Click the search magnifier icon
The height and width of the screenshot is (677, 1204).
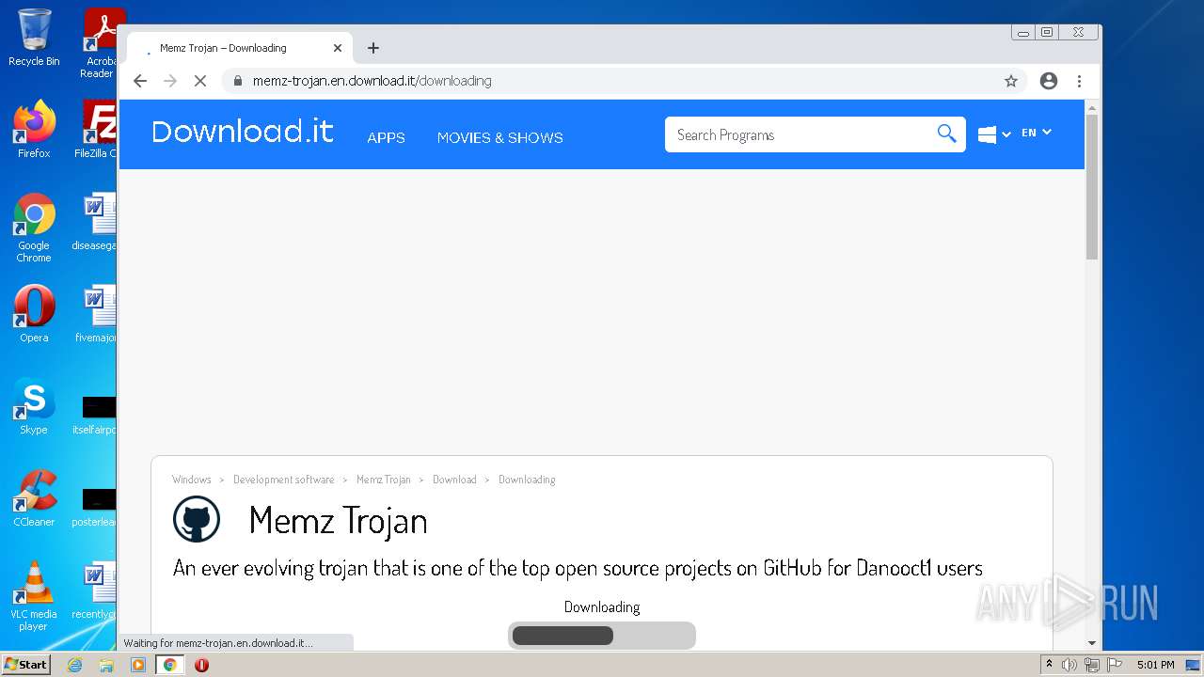point(946,134)
